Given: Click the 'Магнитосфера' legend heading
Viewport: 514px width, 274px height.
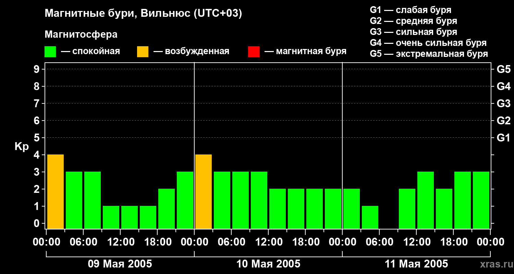Looking at the screenshot, I should [x=81, y=35].
